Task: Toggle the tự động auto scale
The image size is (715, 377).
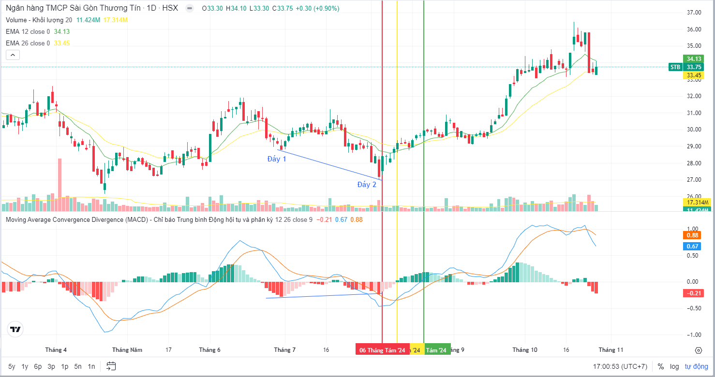Action: pyautogui.click(x=696, y=366)
